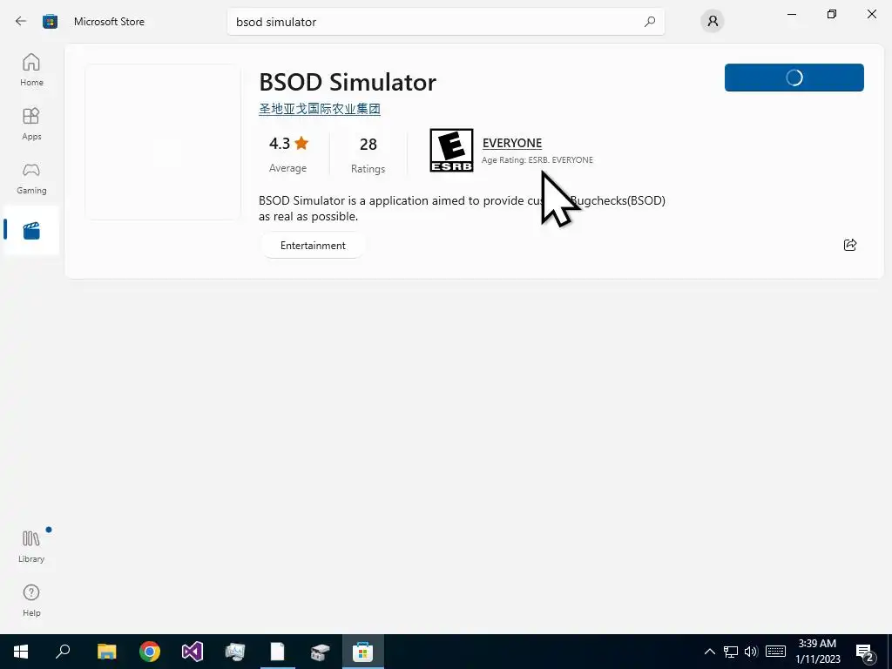Open the Library in the sidebar

(31, 546)
